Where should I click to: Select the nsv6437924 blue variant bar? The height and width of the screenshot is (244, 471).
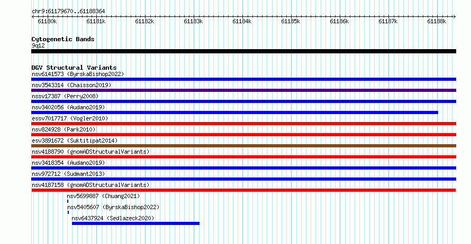point(136,223)
